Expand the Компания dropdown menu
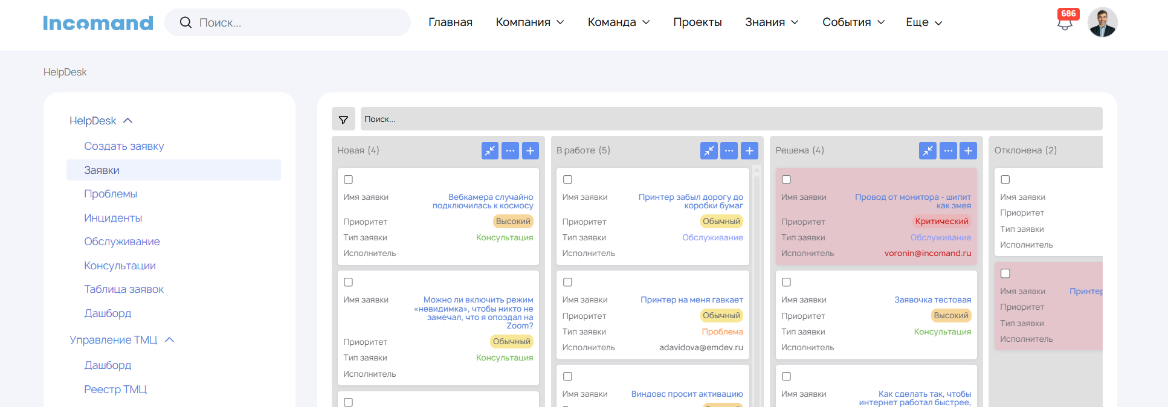 [529, 22]
